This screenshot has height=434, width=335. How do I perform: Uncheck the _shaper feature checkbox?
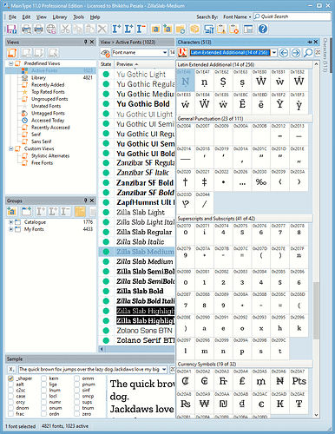click(x=10, y=378)
